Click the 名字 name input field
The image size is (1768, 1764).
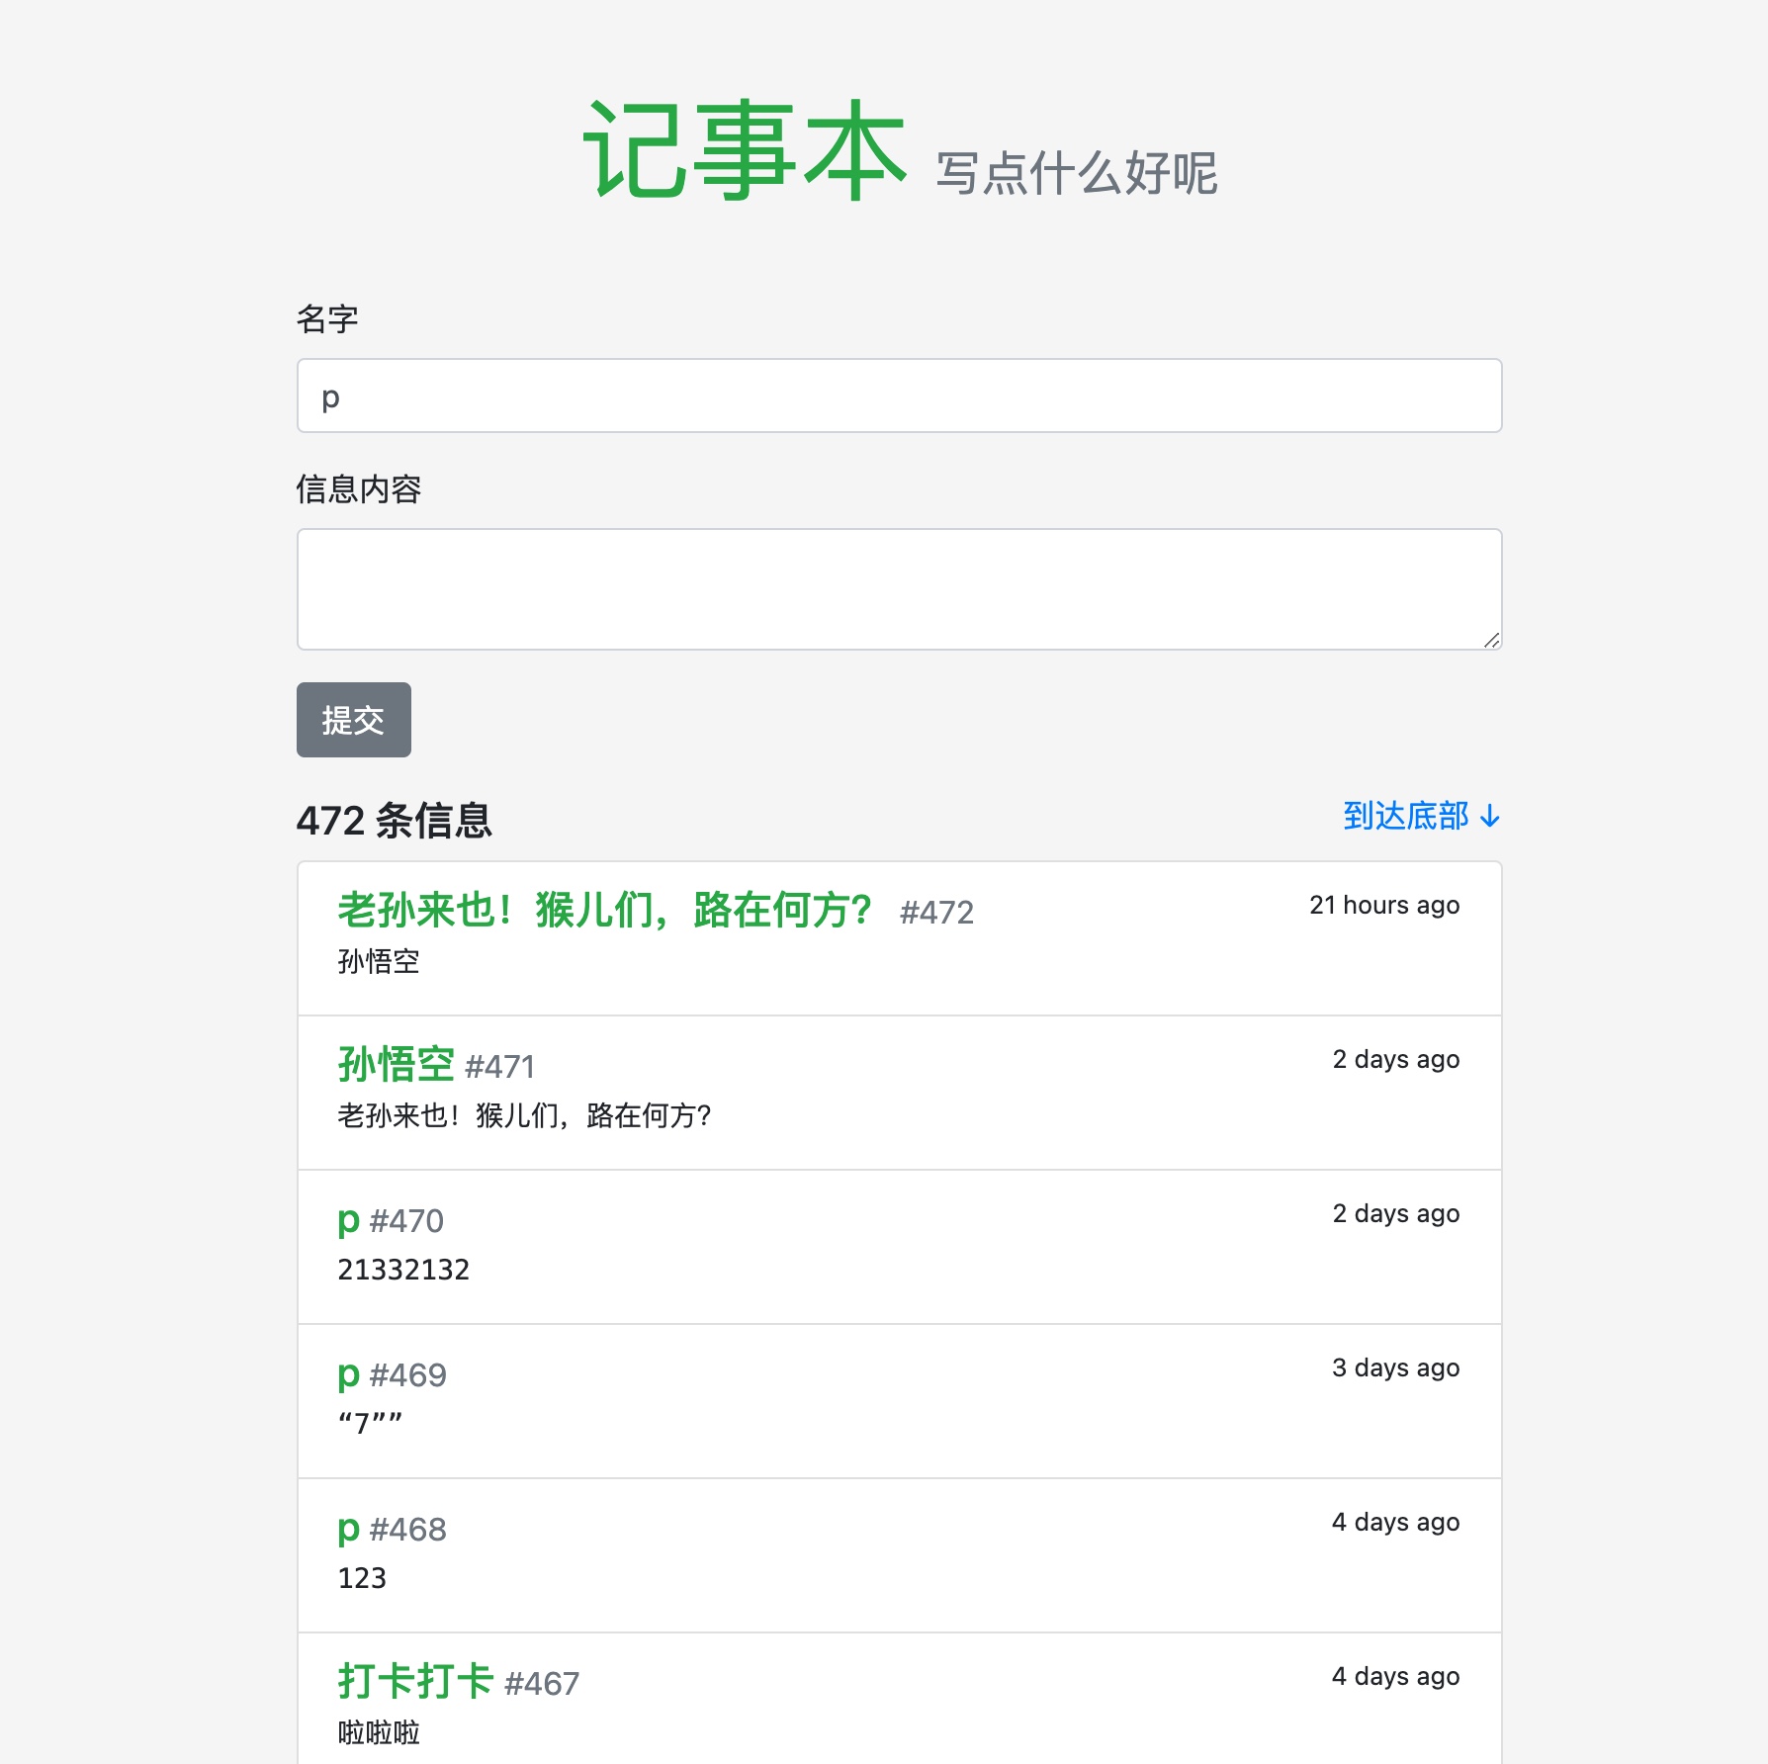[899, 396]
